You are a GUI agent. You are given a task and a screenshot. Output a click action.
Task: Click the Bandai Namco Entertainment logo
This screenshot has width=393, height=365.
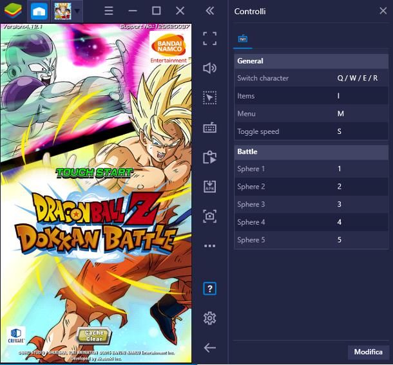click(x=169, y=48)
